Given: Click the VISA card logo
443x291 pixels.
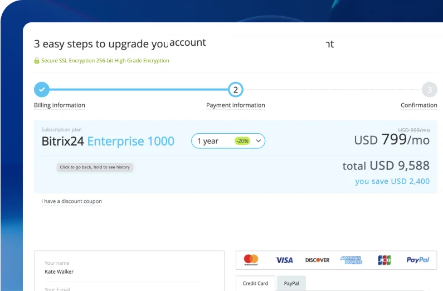Looking at the screenshot, I should 284,260.
